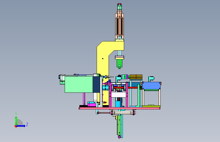Viewport: 220px width, 142px height.
Task: Click the blue Z axis arrow of triad
Action: 21,126
